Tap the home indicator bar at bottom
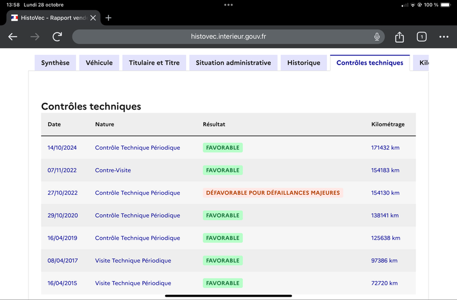 tap(228, 296)
